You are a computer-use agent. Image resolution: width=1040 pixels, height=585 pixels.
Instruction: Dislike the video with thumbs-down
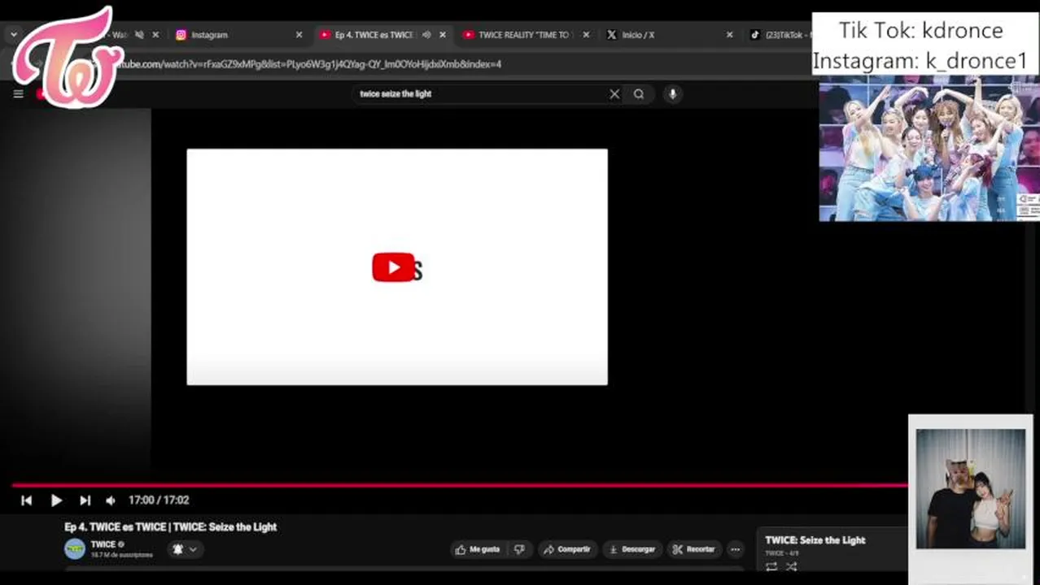[x=519, y=549]
